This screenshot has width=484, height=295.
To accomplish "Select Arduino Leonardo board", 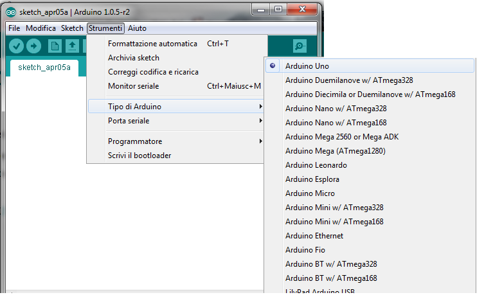I will pyautogui.click(x=370, y=165).
